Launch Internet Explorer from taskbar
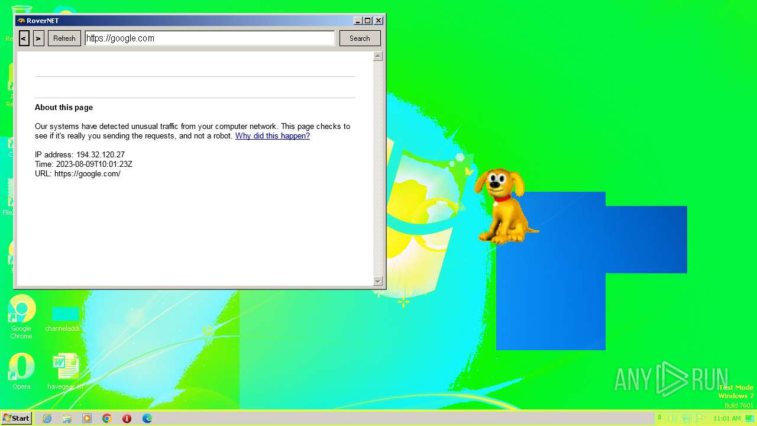Screen dimensions: 757x426 pyautogui.click(x=47, y=418)
